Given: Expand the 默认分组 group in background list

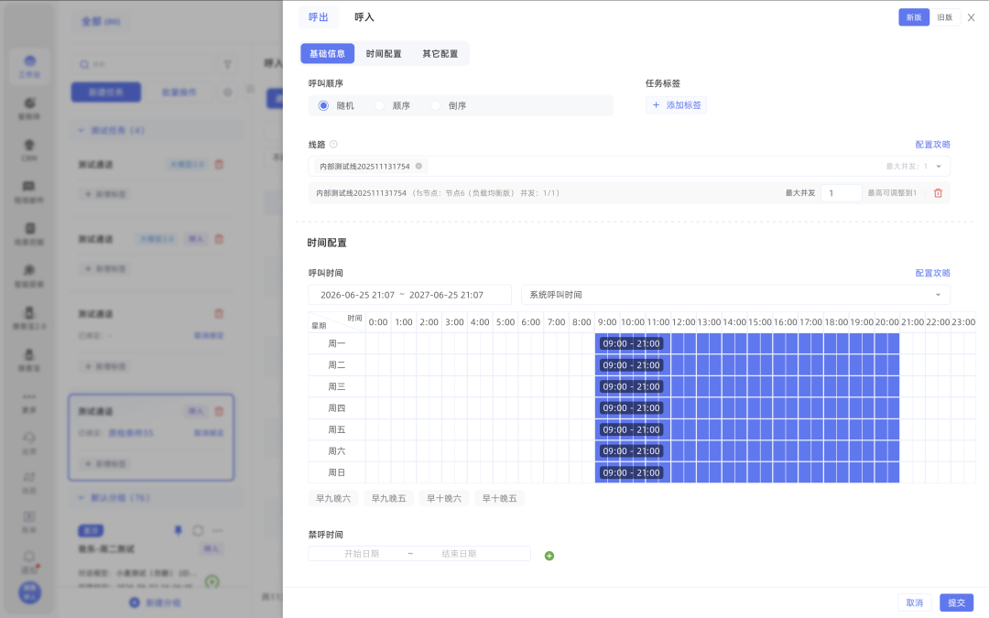Looking at the screenshot, I should pyautogui.click(x=81, y=497).
